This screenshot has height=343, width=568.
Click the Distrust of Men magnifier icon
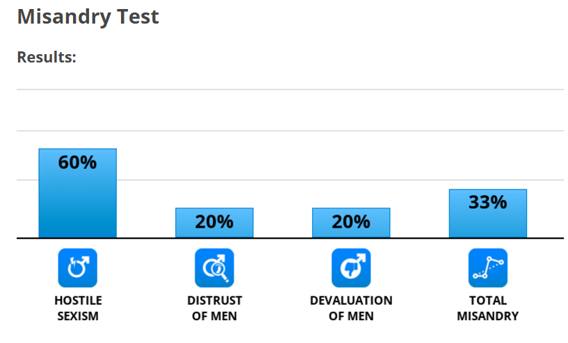214,268
